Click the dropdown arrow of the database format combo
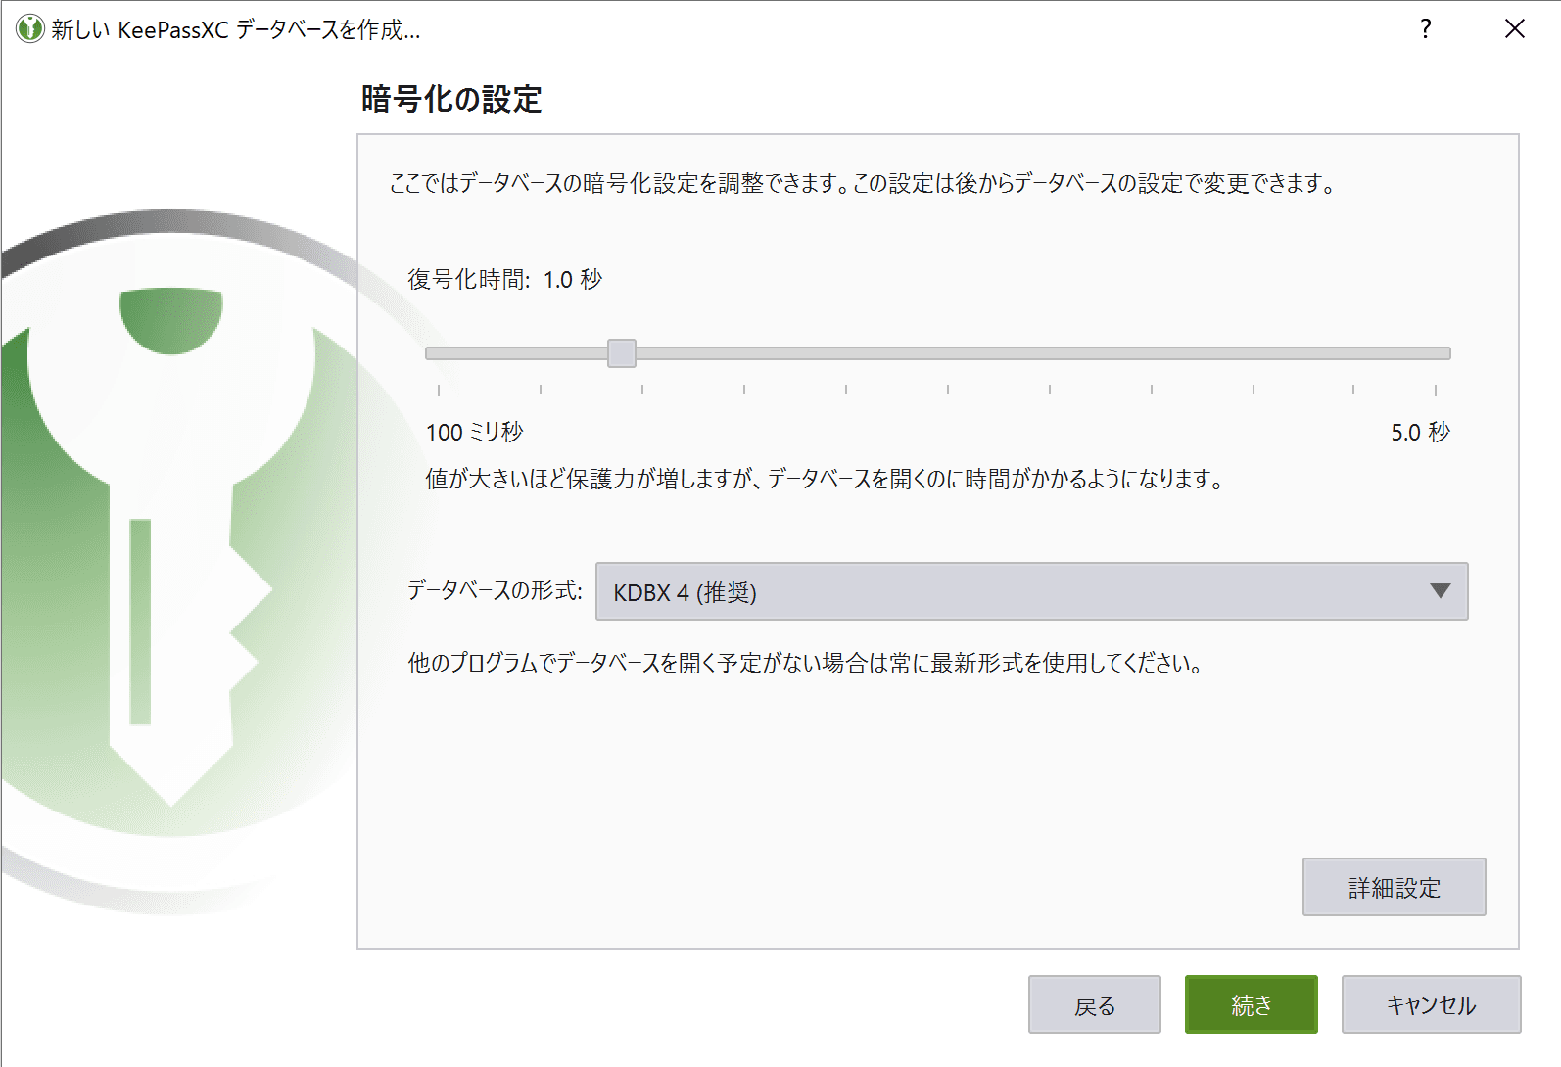Viewport: 1561px width, 1067px height. (1440, 591)
